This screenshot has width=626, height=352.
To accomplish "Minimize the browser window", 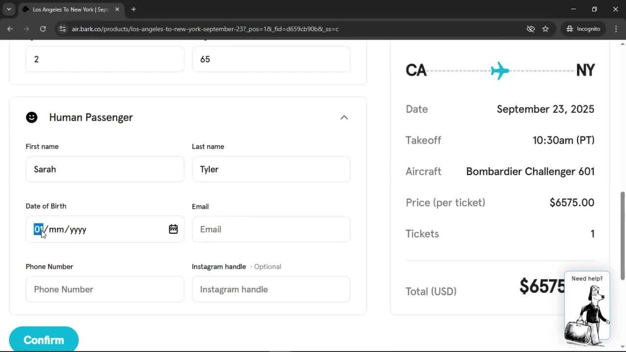I will click(574, 9).
